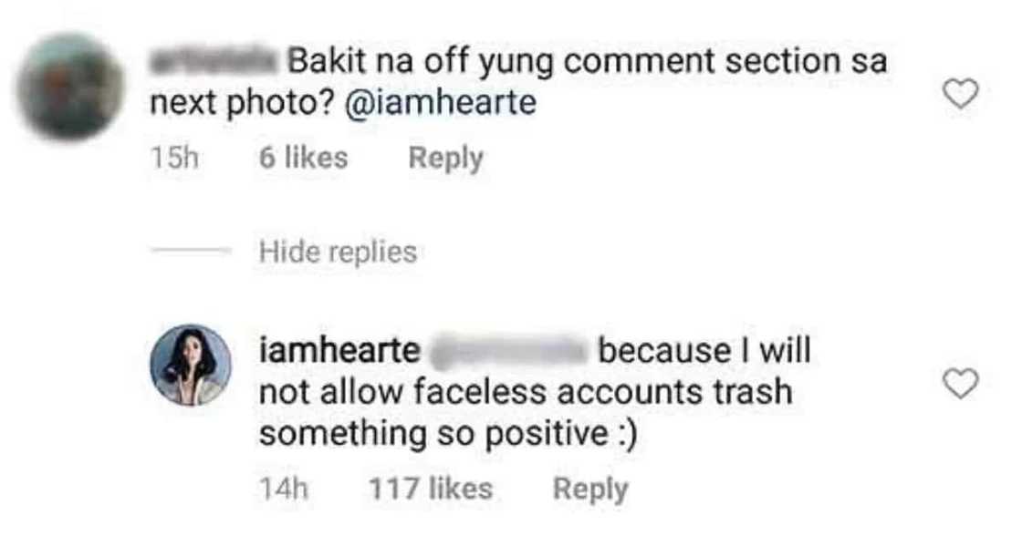Click the 15h timestamp
The width and height of the screenshot is (1022, 536).
(173, 159)
